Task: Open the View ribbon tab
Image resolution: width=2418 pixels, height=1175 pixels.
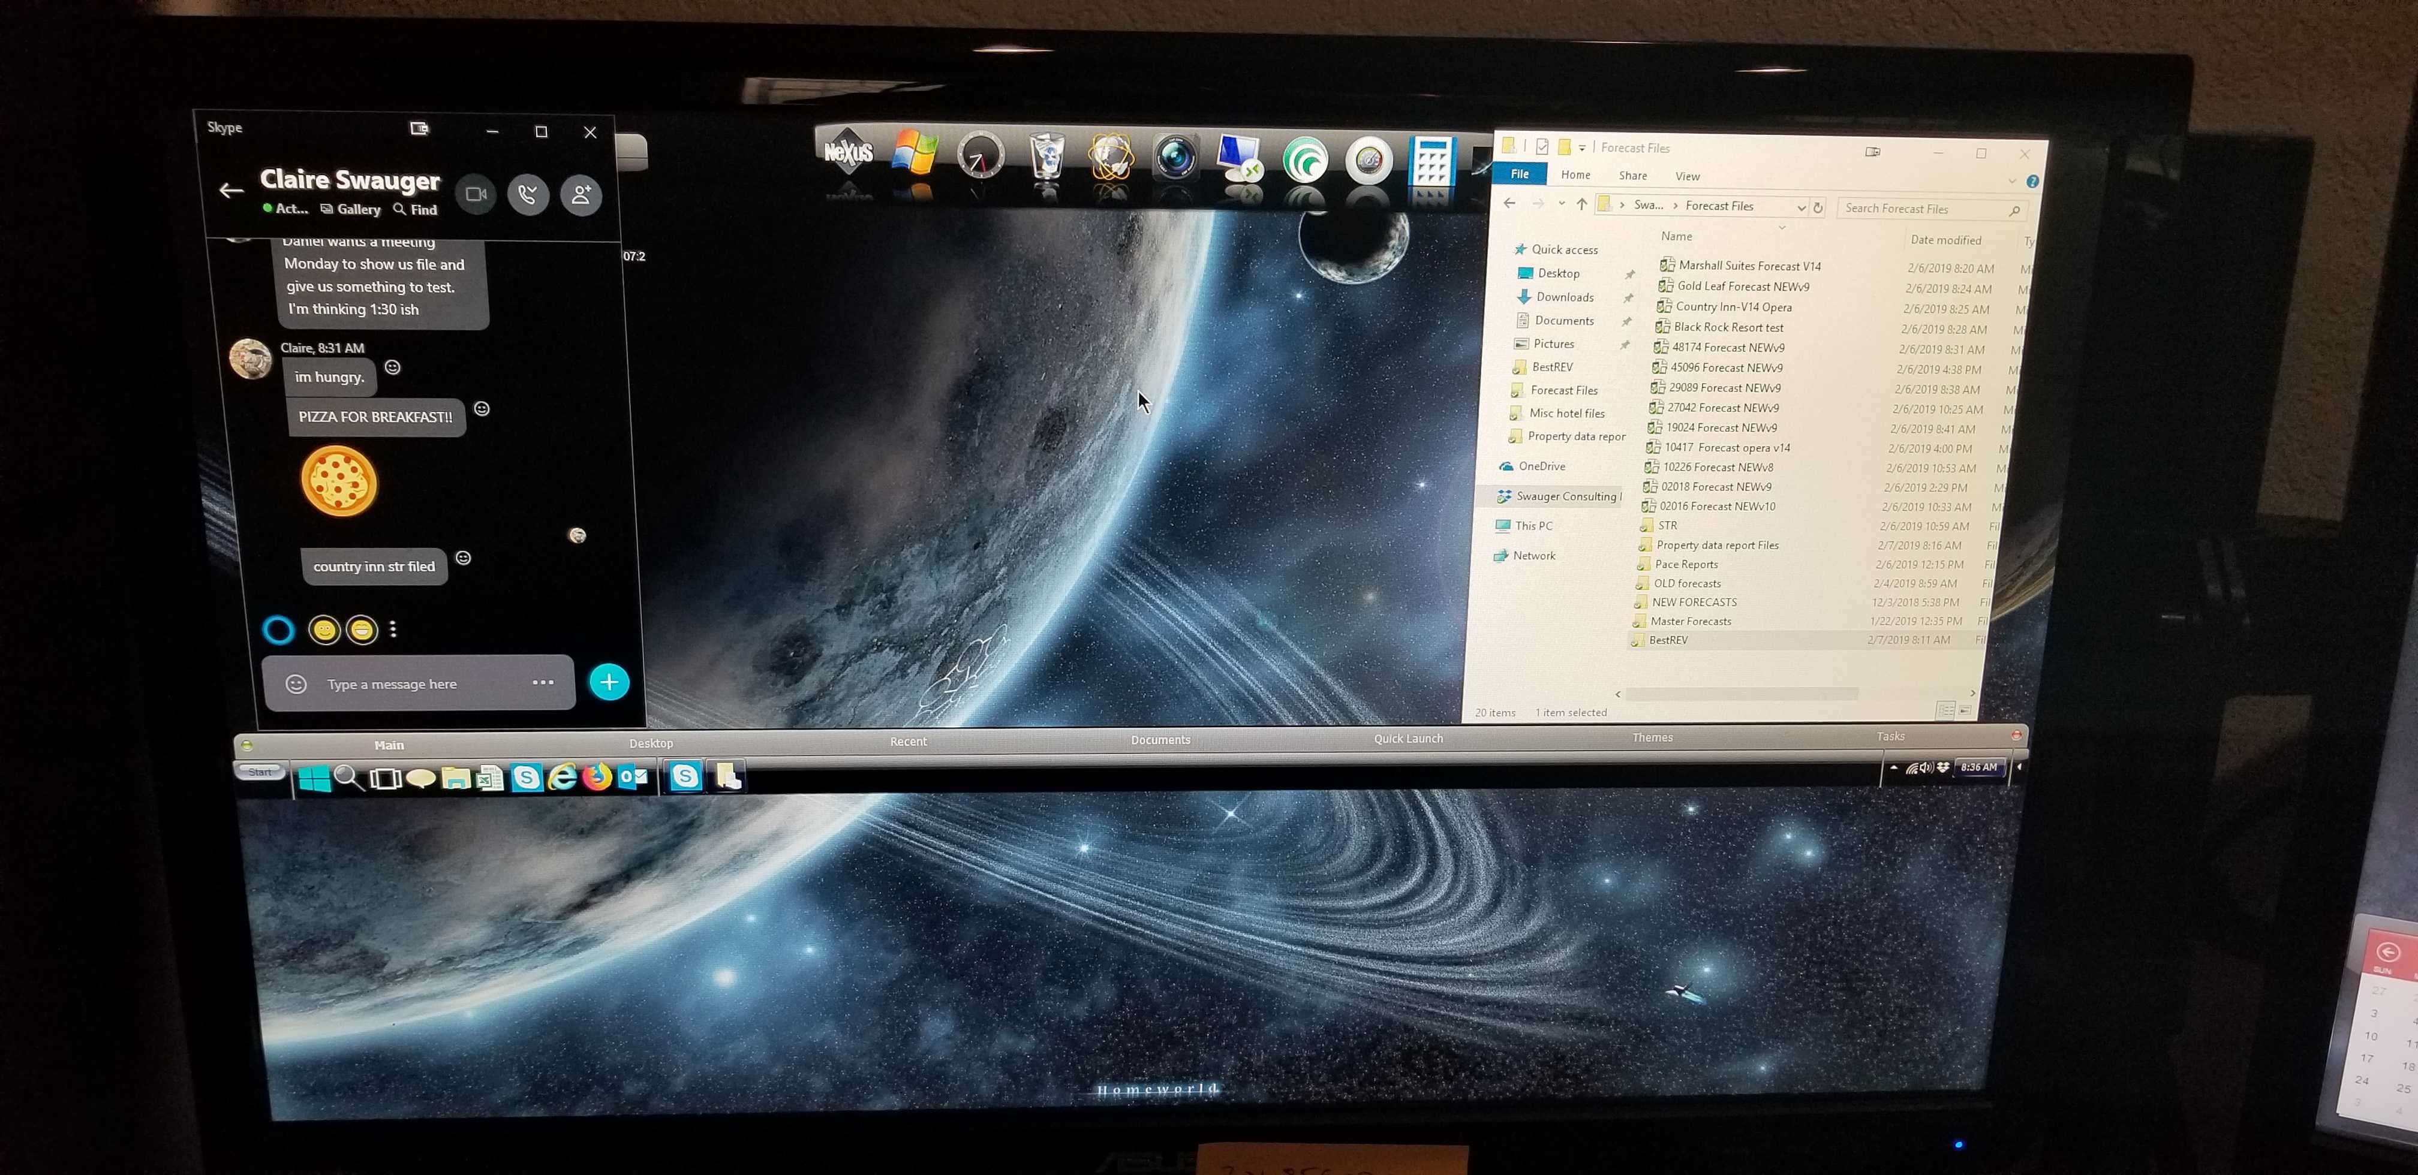Action: coord(1687,176)
